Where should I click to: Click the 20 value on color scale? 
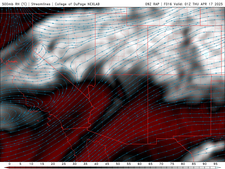tap(53, 164)
